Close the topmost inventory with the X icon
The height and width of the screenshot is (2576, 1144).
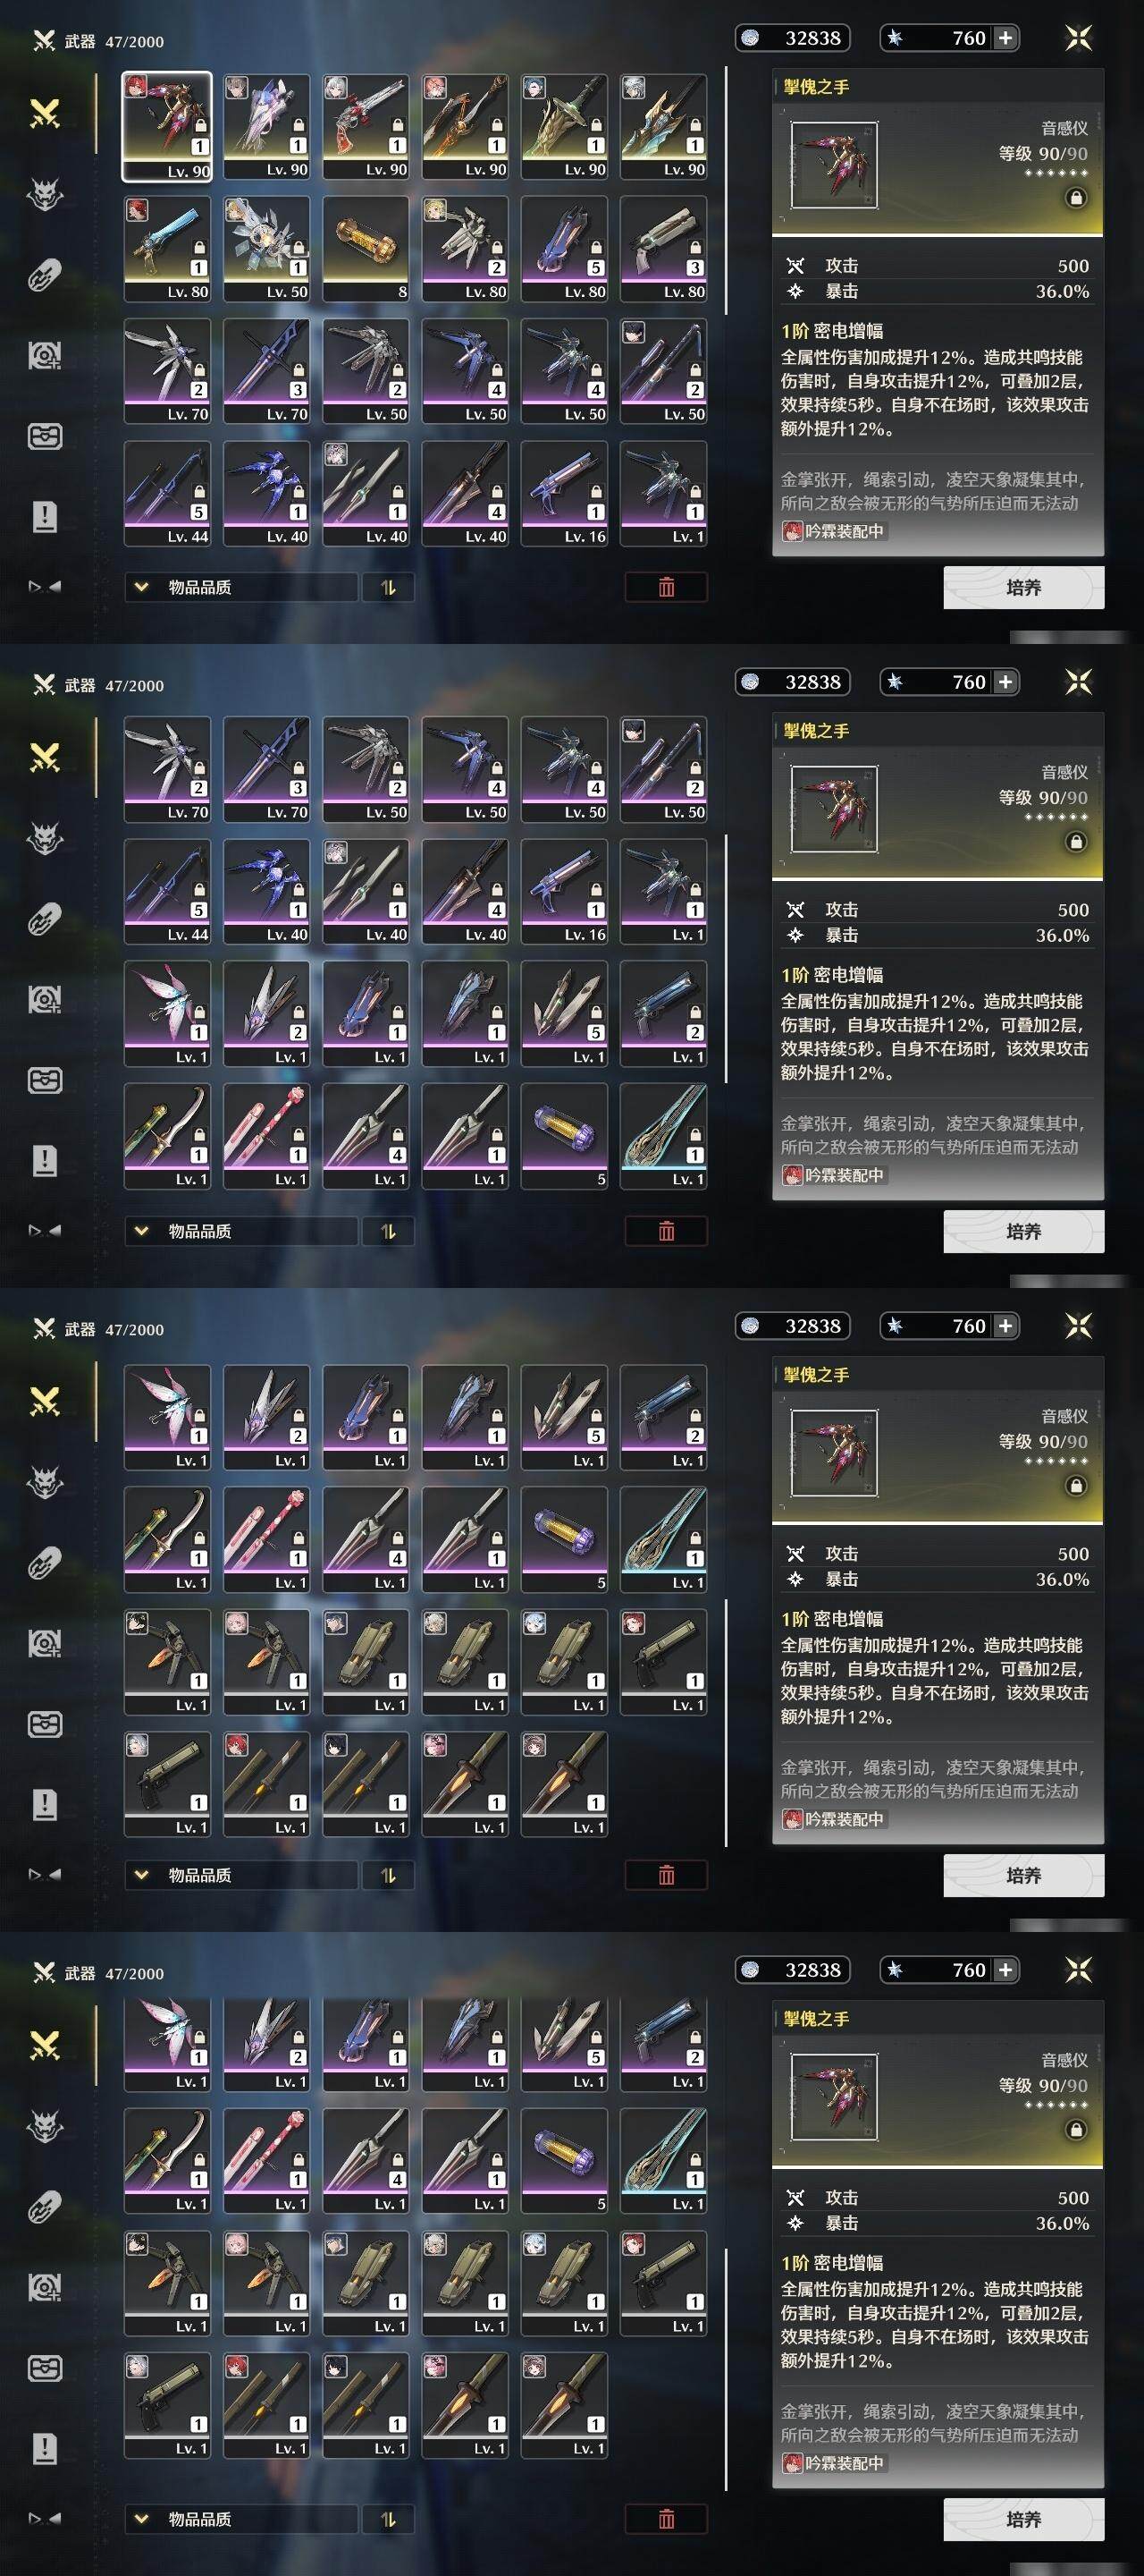1078,38
